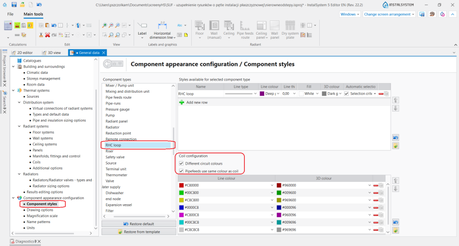Select Safety valve in component types
Viewport: 459px width, 246px height.
tap(115, 157)
